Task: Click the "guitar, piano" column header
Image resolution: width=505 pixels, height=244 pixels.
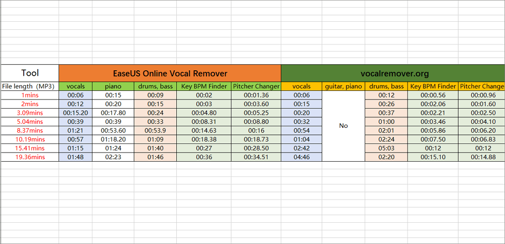Action: (343, 86)
